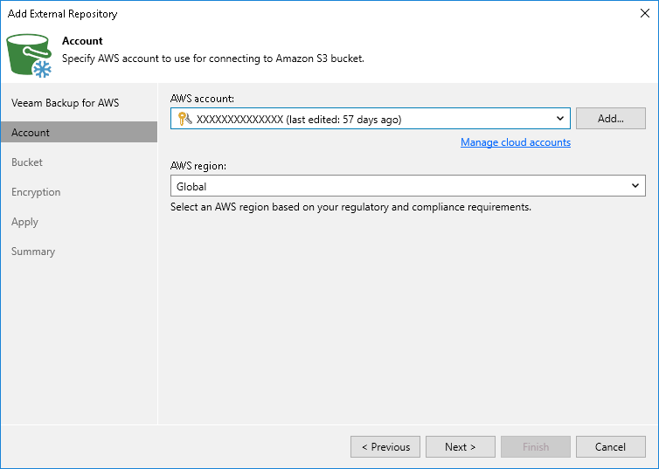Click the greyed-out Finish button

(x=536, y=447)
